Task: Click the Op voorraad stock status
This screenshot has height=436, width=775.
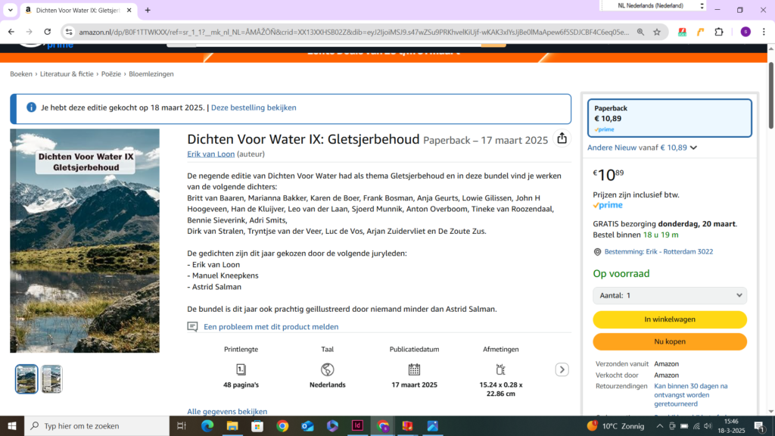Action: click(x=621, y=273)
